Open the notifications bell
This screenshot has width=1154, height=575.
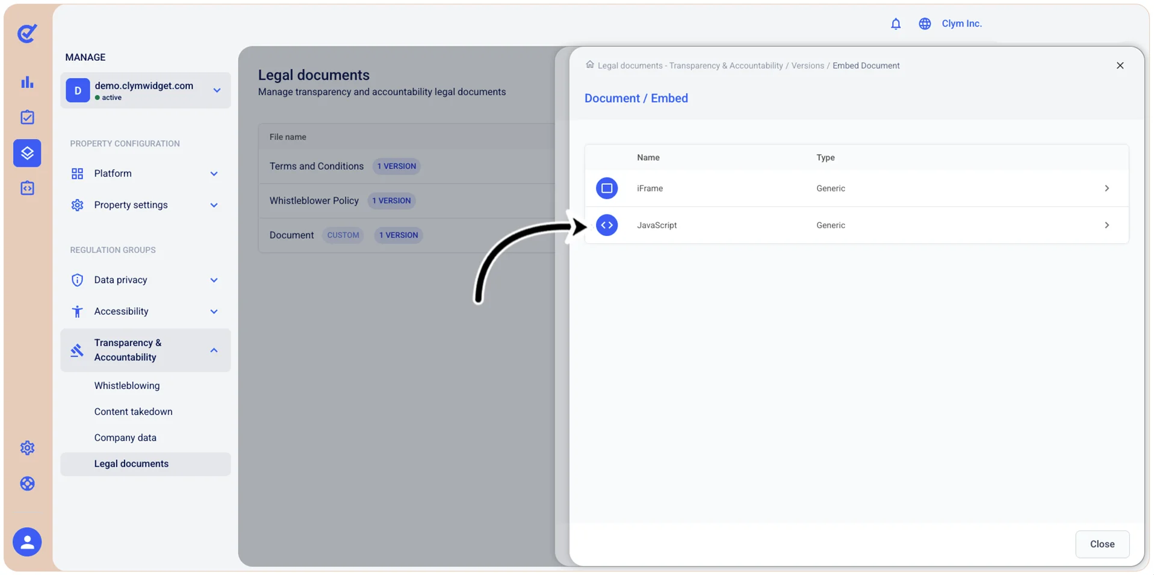pos(896,23)
